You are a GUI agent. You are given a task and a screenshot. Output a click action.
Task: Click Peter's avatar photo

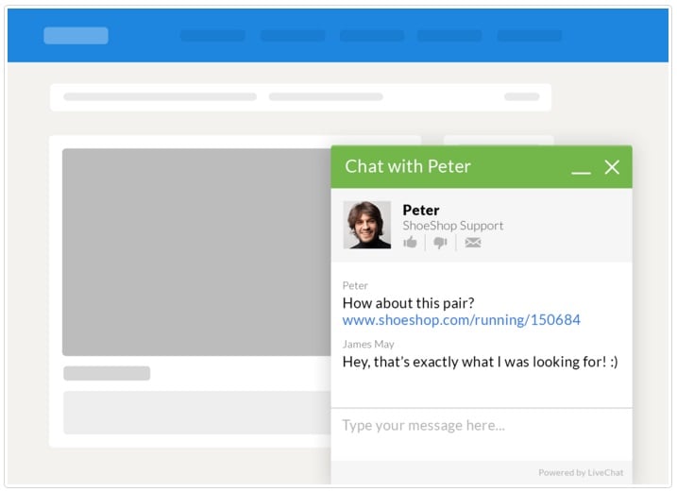pos(367,225)
